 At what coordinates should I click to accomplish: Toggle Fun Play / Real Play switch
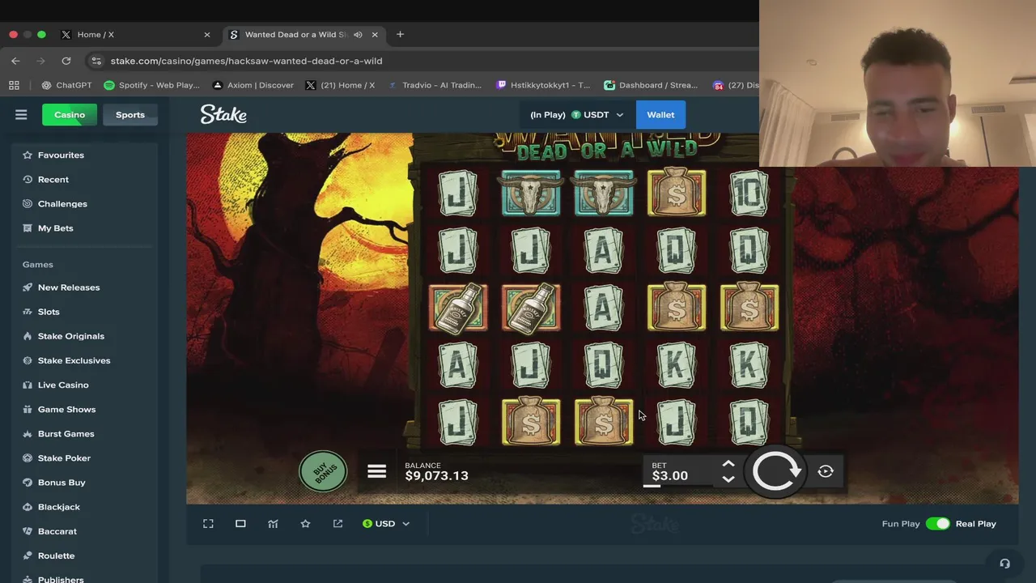(x=937, y=524)
